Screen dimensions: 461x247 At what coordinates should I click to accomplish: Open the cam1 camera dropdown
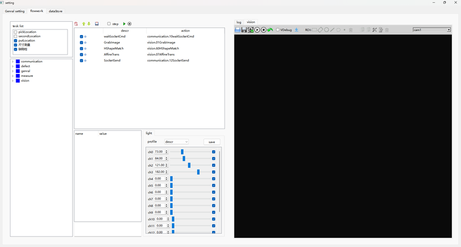432,30
